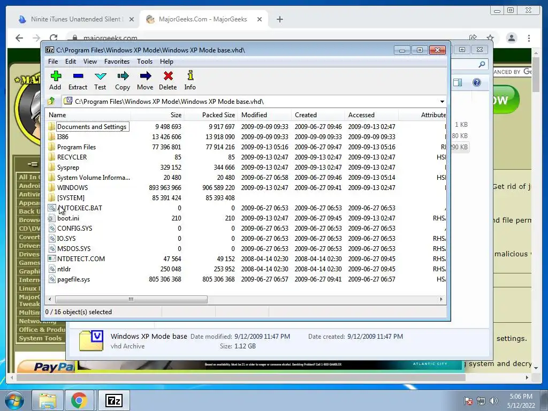
Task: Click the file list horizontal scrollbar thumb
Action: [x=131, y=300]
